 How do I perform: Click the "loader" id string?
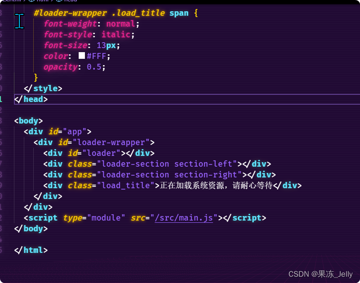[x=101, y=153]
